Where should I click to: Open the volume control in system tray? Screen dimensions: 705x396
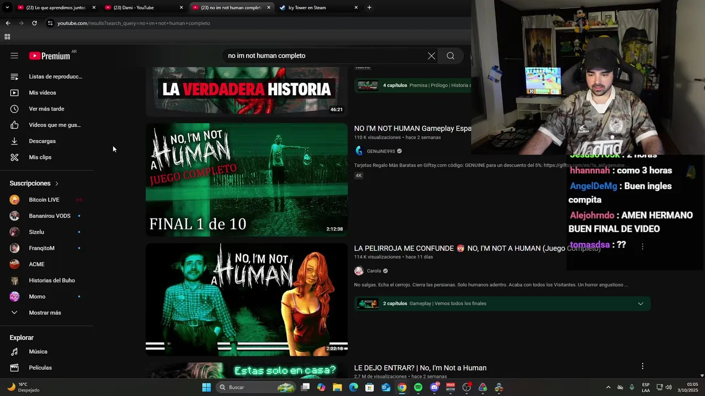coord(669,387)
